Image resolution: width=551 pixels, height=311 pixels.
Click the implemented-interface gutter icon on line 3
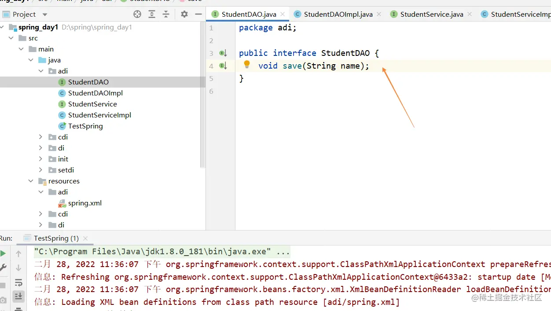point(223,53)
